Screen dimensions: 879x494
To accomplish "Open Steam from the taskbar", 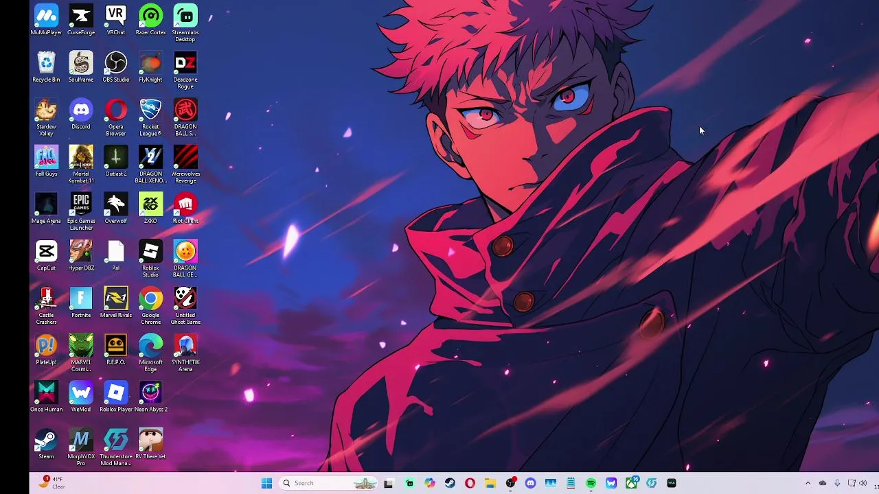I will point(450,483).
